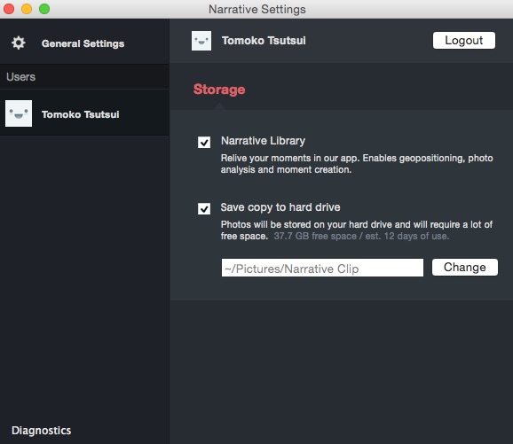The image size is (513, 444).
Task: Switch to the Storage tab
Action: pos(219,90)
